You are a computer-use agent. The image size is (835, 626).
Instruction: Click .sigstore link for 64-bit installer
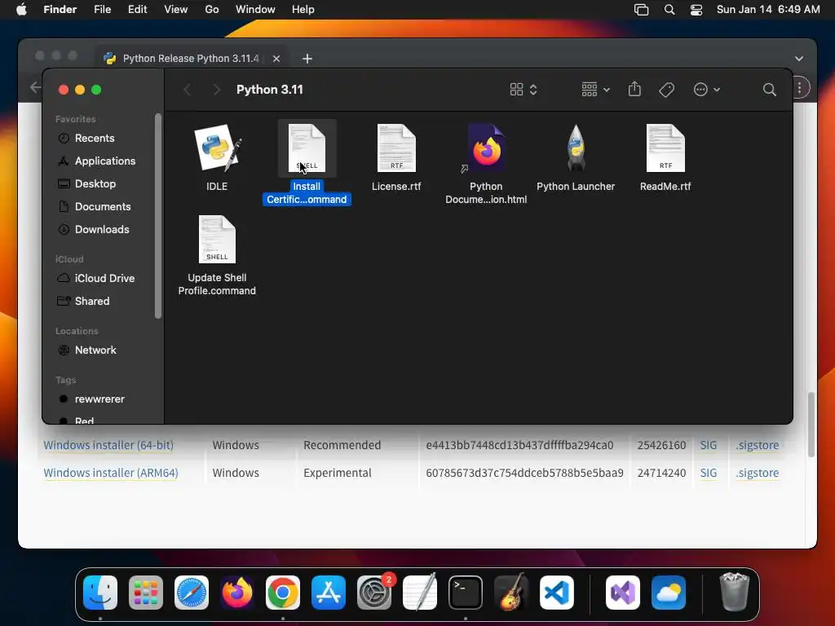(x=758, y=445)
